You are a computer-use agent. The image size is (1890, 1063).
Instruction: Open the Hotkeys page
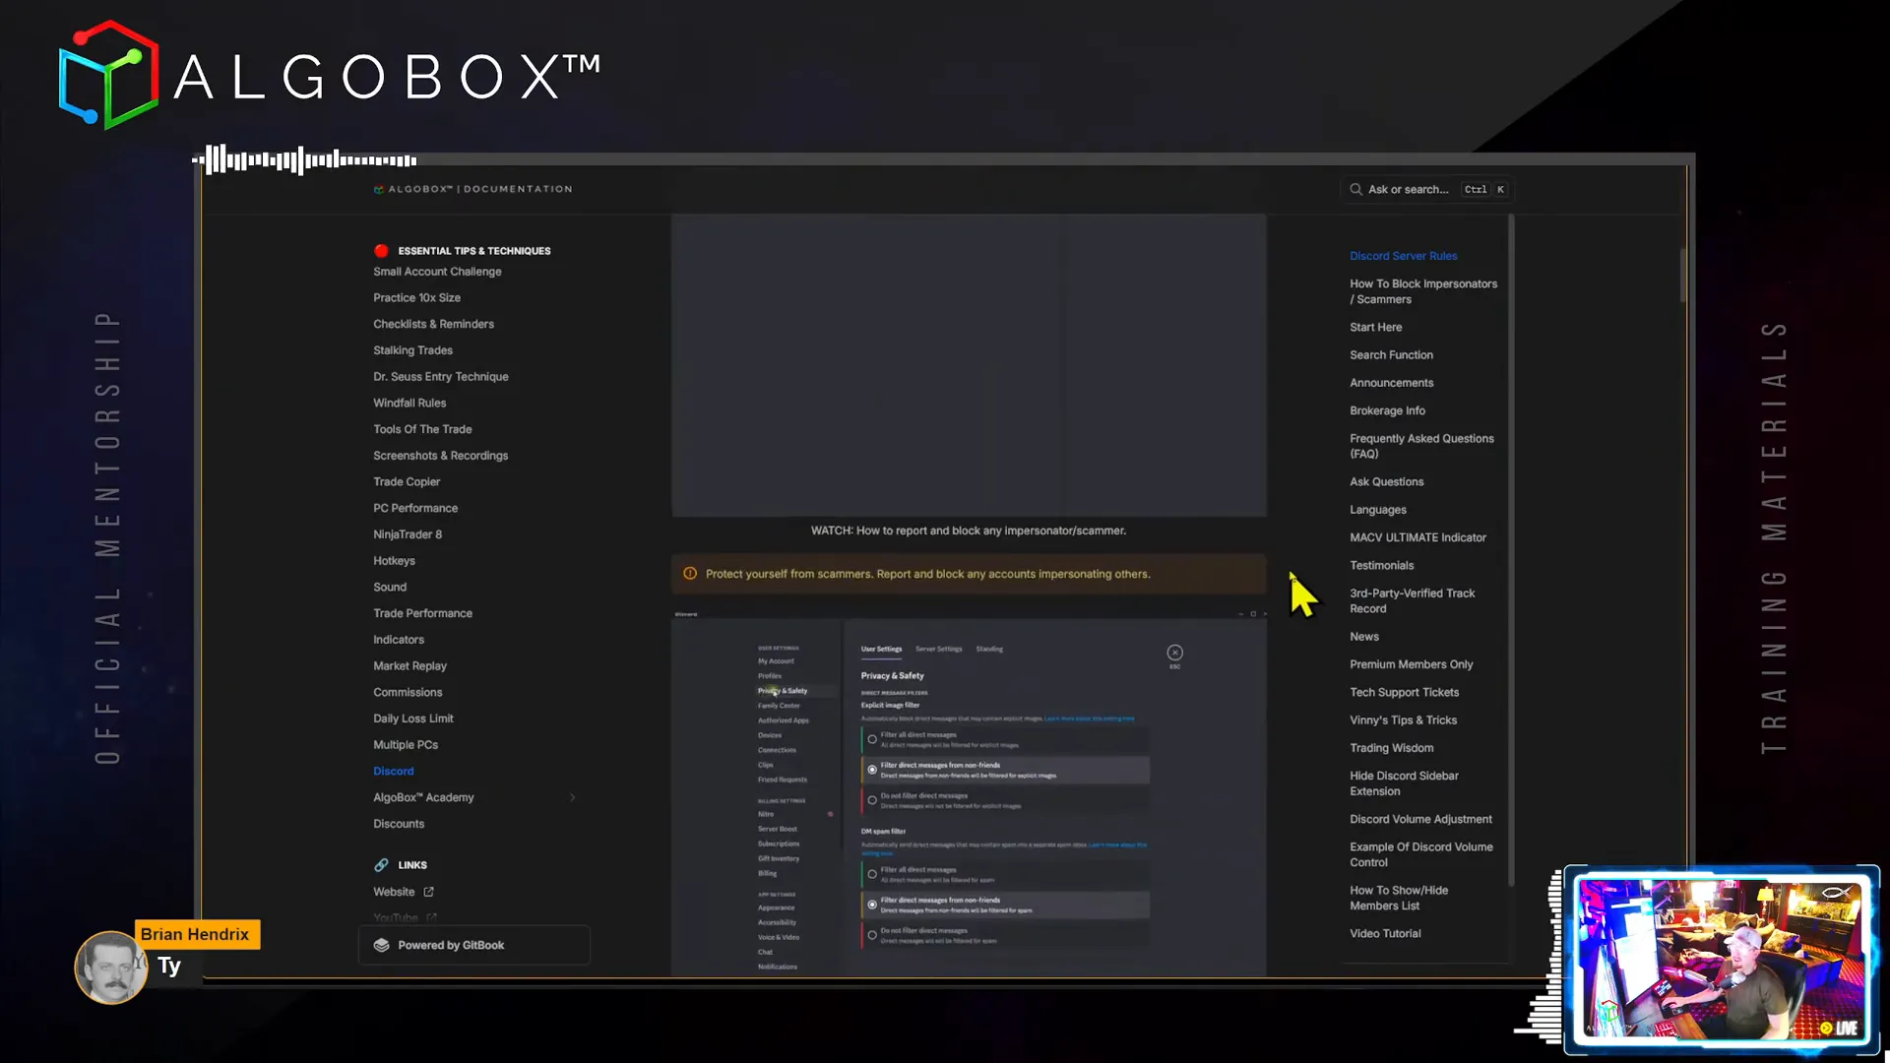coord(394,561)
